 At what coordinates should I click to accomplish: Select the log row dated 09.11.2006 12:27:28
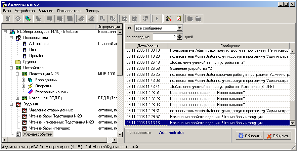(207, 99)
